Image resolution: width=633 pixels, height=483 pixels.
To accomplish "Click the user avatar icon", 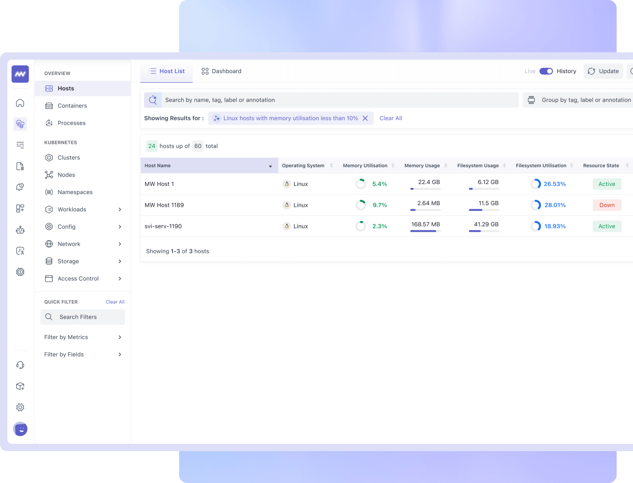I will pos(20,429).
